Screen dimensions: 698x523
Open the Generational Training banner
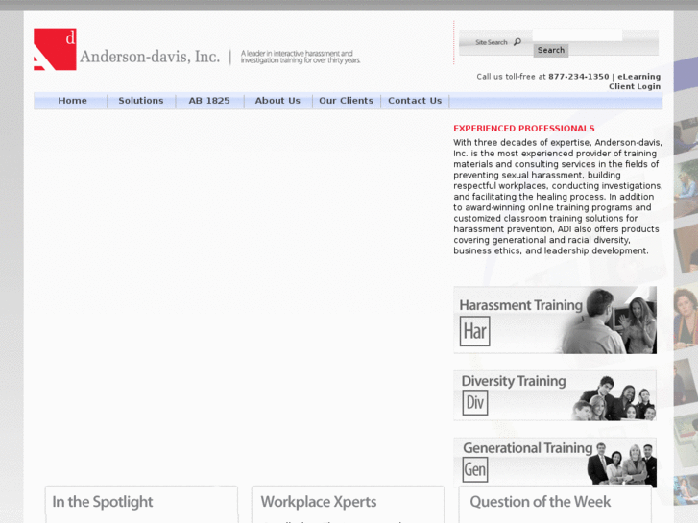pyautogui.click(x=555, y=463)
